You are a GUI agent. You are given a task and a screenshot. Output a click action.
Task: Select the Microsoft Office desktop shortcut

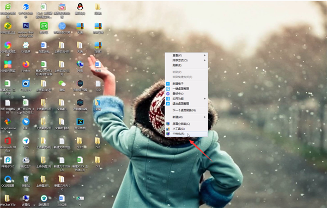click(8, 144)
